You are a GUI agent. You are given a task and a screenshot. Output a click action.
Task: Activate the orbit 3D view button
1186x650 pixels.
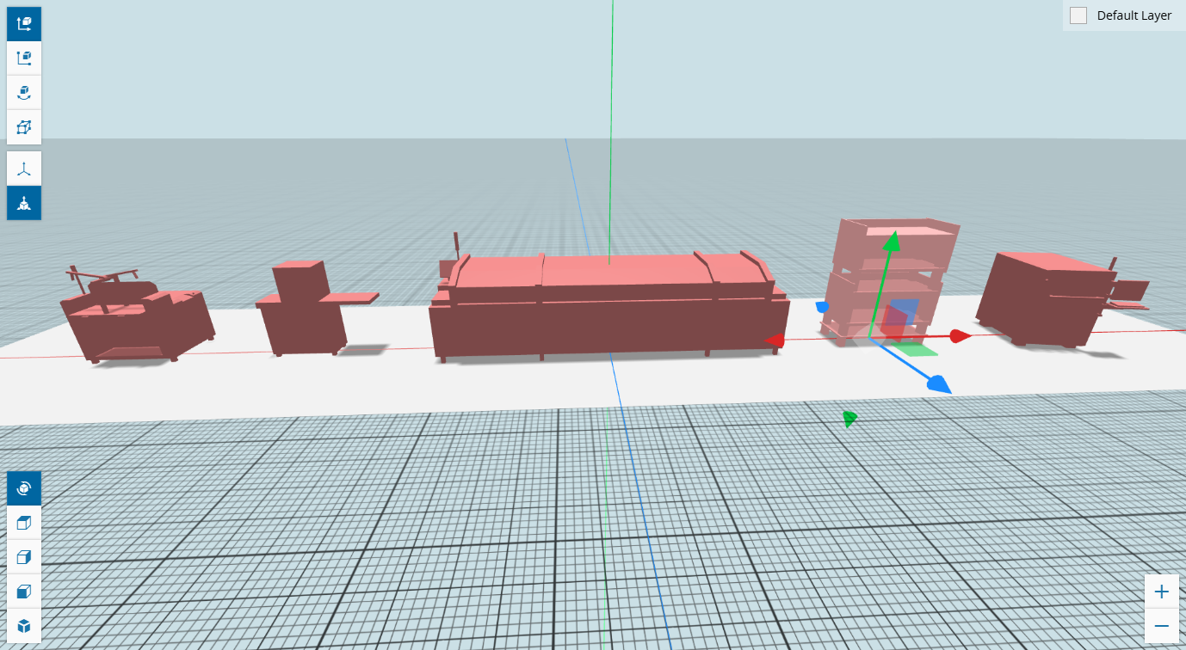[x=24, y=488]
